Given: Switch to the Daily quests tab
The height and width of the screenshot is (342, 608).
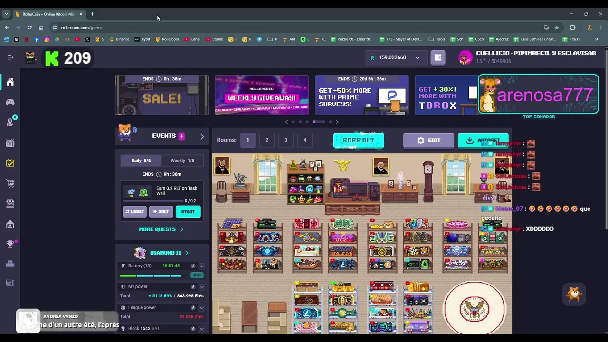Looking at the screenshot, I should click(141, 161).
